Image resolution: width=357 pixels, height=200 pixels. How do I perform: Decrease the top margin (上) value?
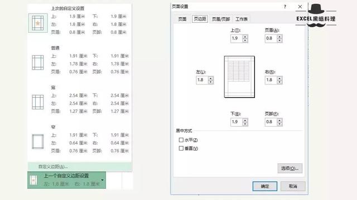point(245,41)
